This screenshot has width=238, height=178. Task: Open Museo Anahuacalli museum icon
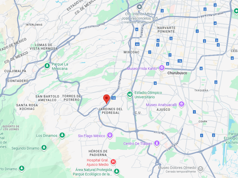click(x=182, y=105)
